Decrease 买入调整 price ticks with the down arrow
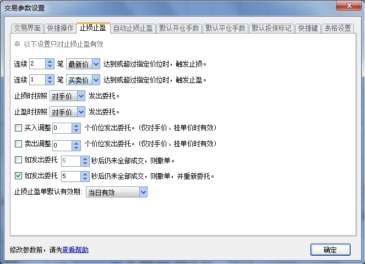Viewport: 365px width, 264px height. point(76,130)
